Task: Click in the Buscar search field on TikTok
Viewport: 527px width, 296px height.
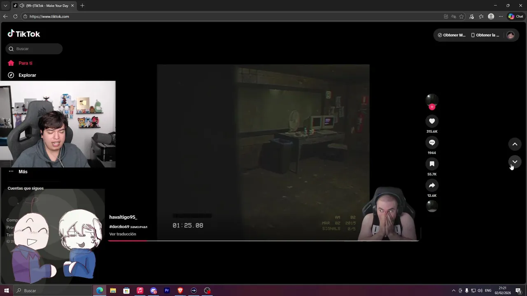Action: [x=34, y=49]
